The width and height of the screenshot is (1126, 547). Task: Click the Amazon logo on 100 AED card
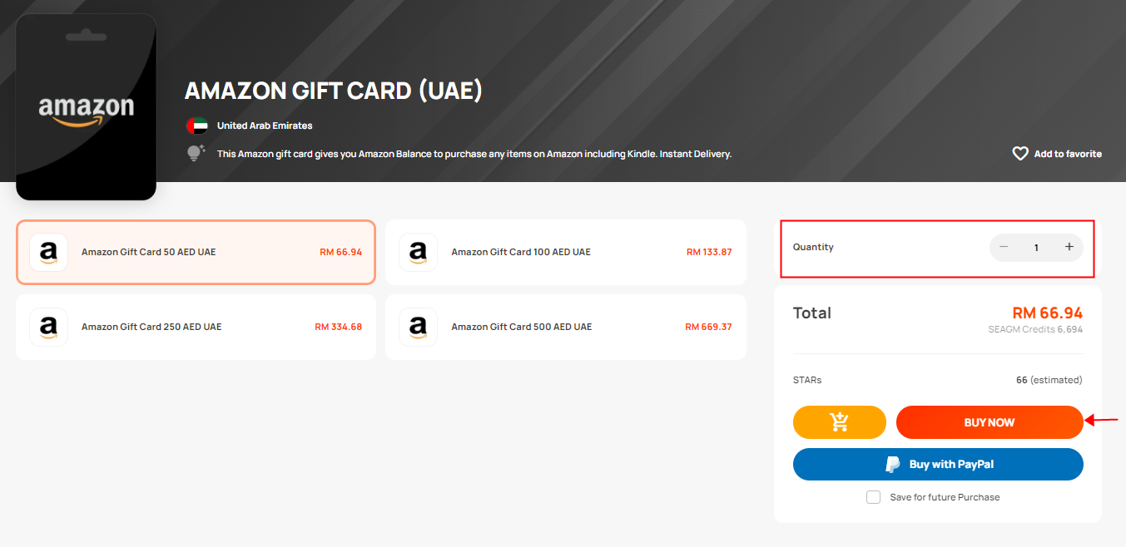[418, 252]
